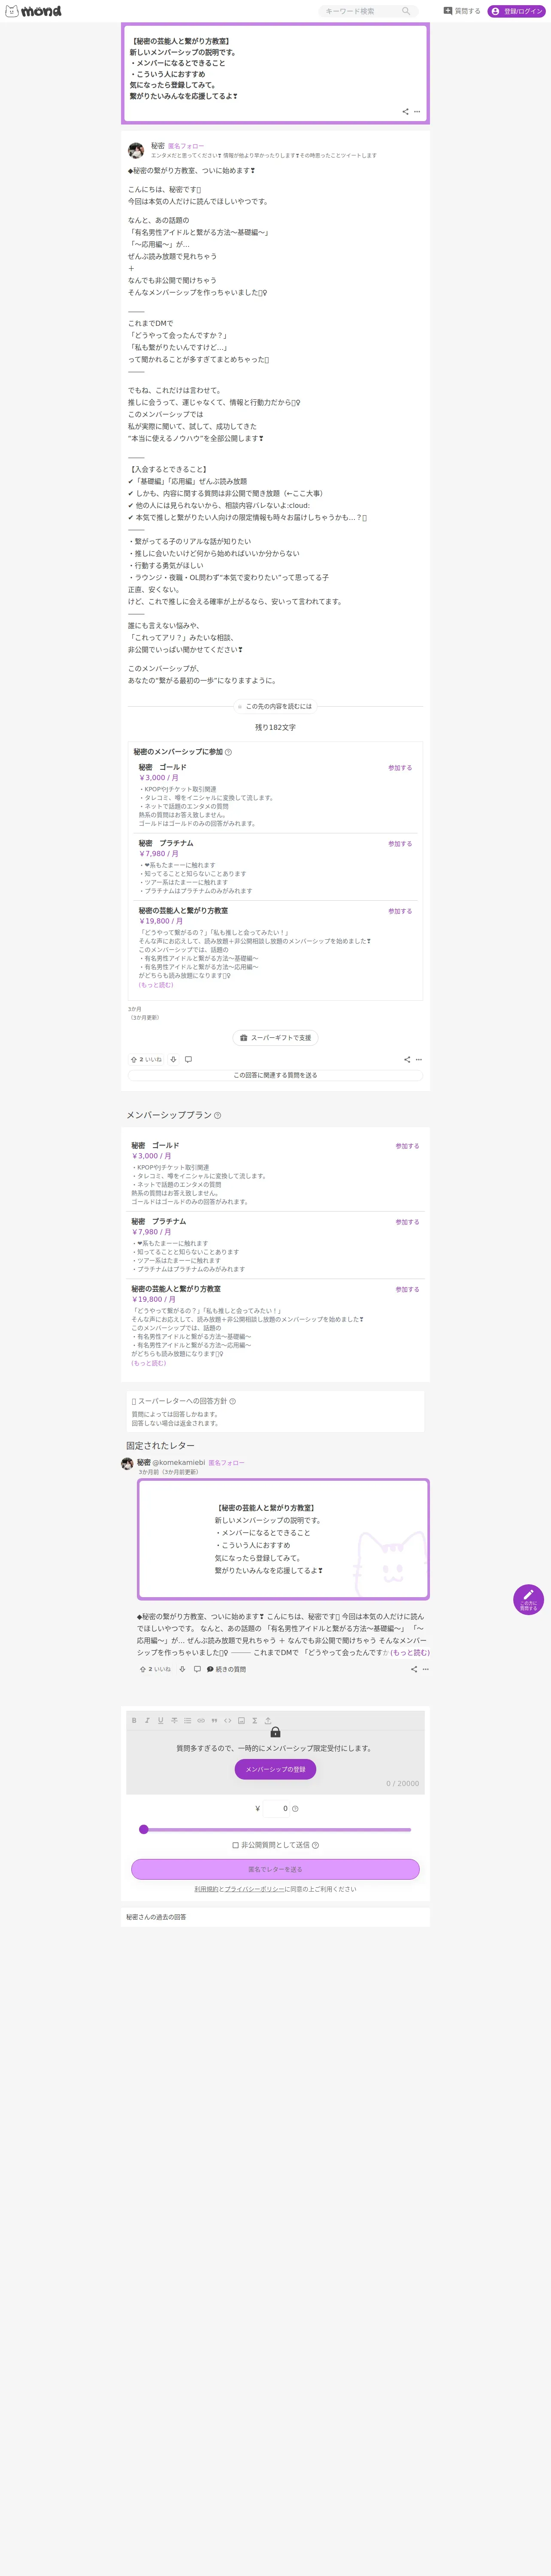Open help icon next to スーパーレターへの回答方針
This screenshot has height=2576, width=551.
(x=233, y=1401)
